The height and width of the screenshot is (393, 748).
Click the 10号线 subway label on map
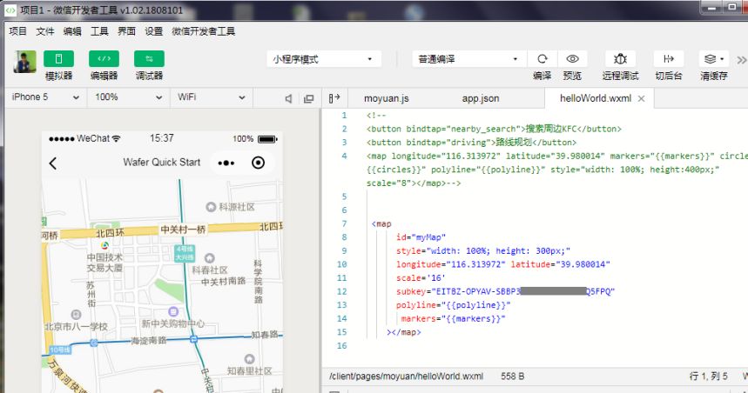point(60,350)
